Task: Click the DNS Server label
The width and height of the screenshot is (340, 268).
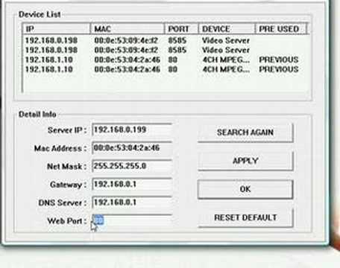Action: pos(62,202)
